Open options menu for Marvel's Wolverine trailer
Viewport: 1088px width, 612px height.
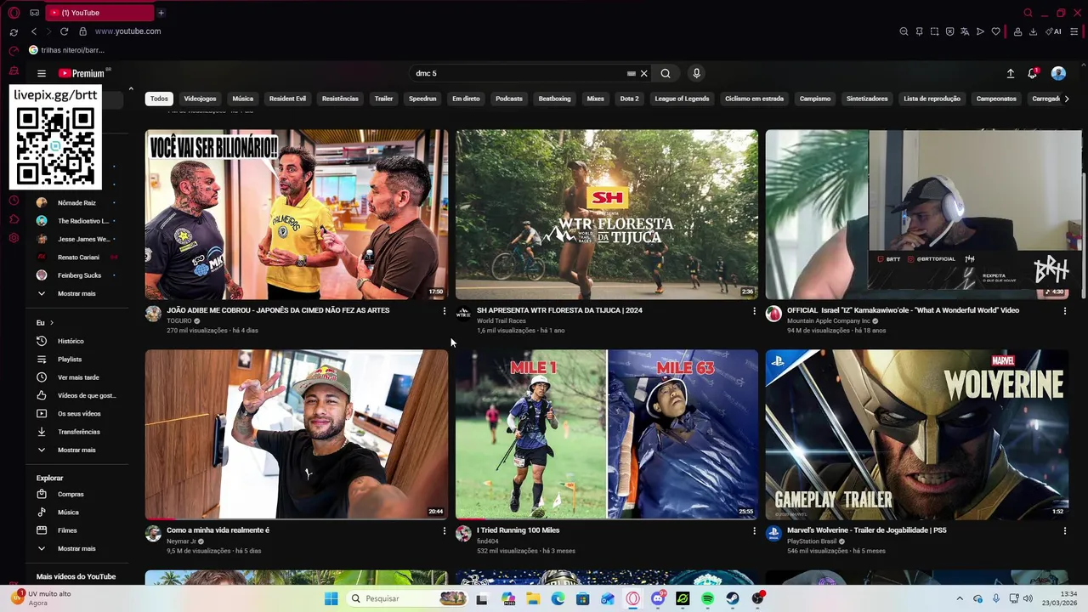tap(1064, 531)
